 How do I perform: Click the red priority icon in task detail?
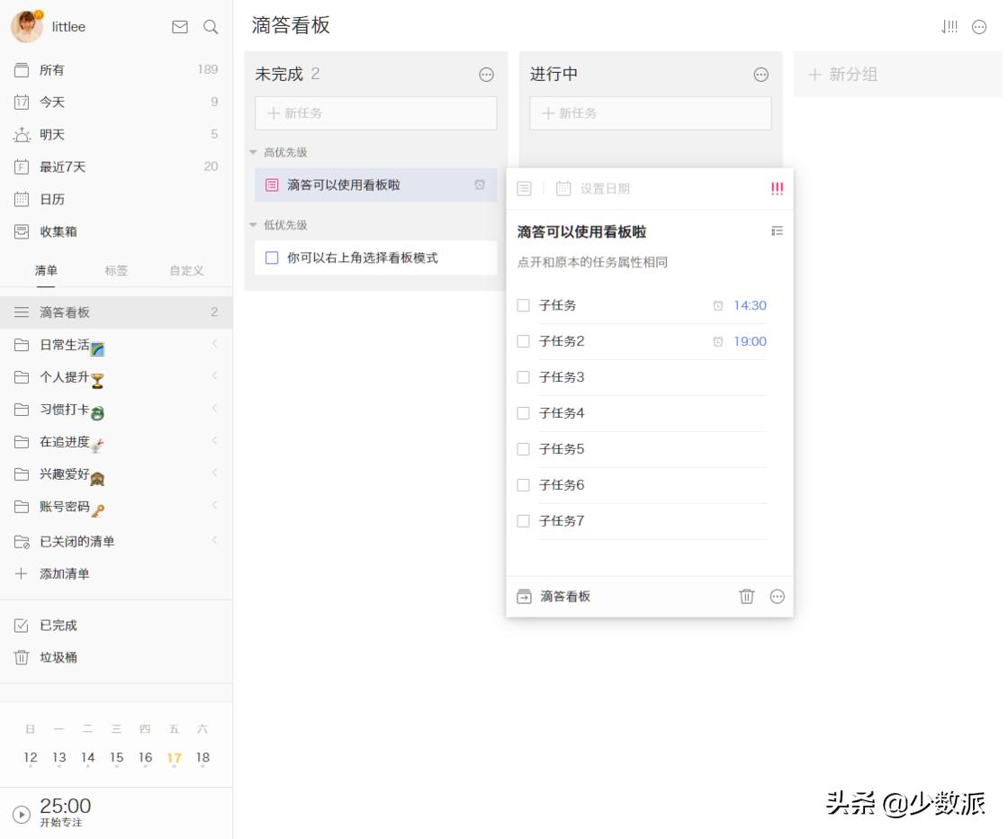(775, 188)
